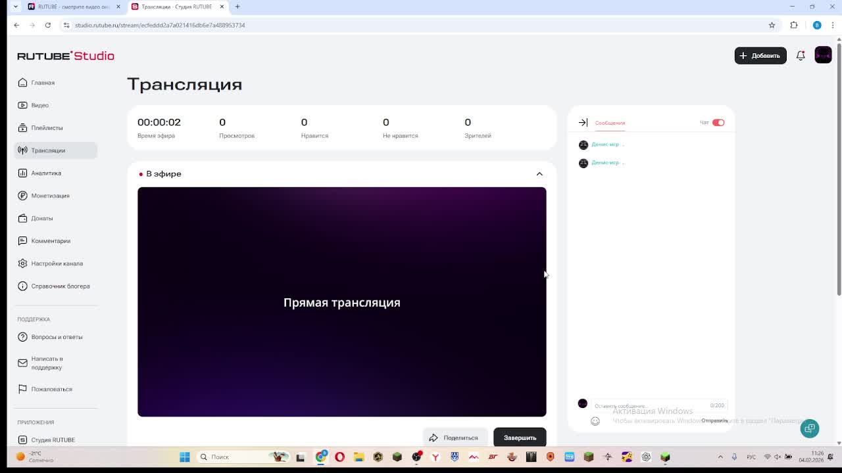Screen dimensions: 842x473
Task: Toggle the Чат switch off
Action: [x=718, y=123]
